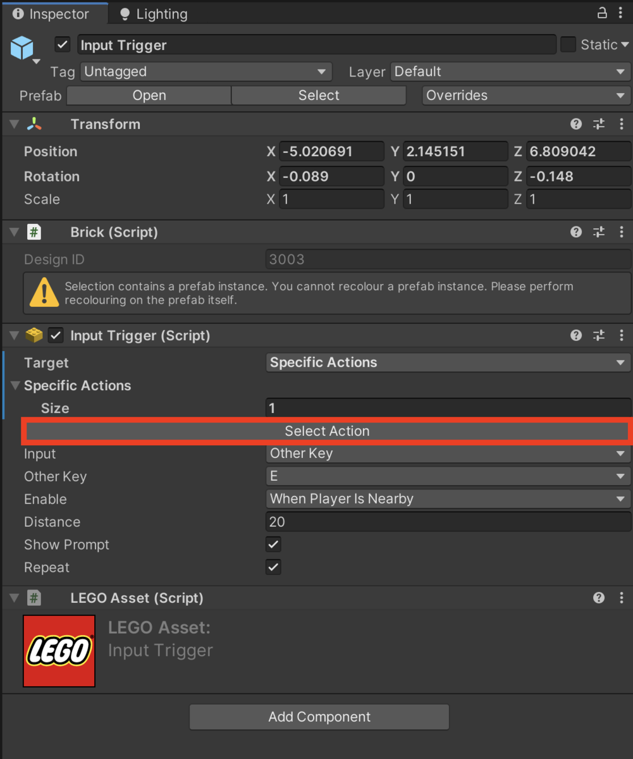Open the Tag dropdown showing Untagged
The height and width of the screenshot is (759, 633).
[206, 71]
